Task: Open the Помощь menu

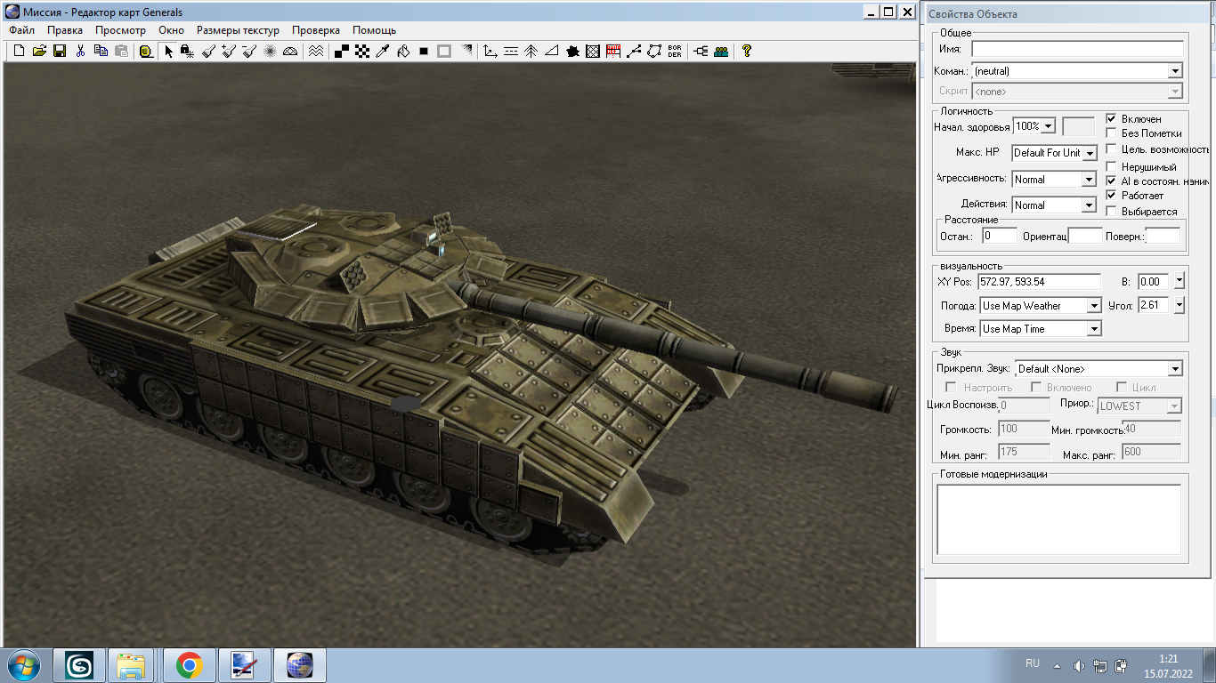Action: [374, 30]
